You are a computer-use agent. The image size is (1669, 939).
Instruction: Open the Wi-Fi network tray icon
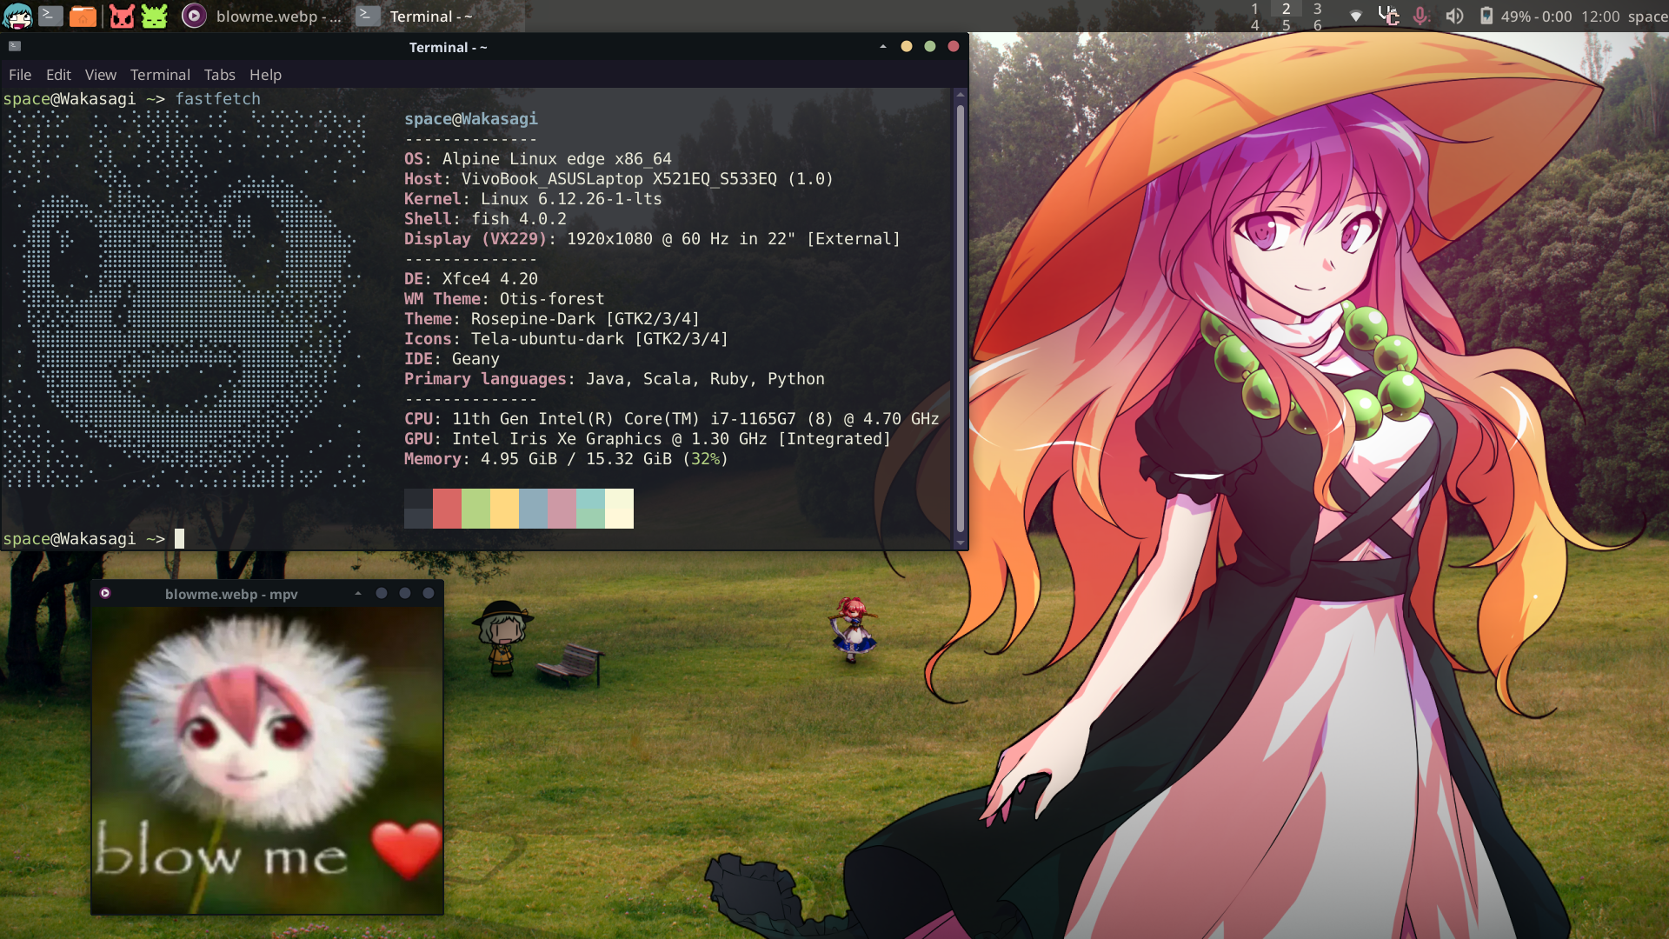tap(1355, 16)
